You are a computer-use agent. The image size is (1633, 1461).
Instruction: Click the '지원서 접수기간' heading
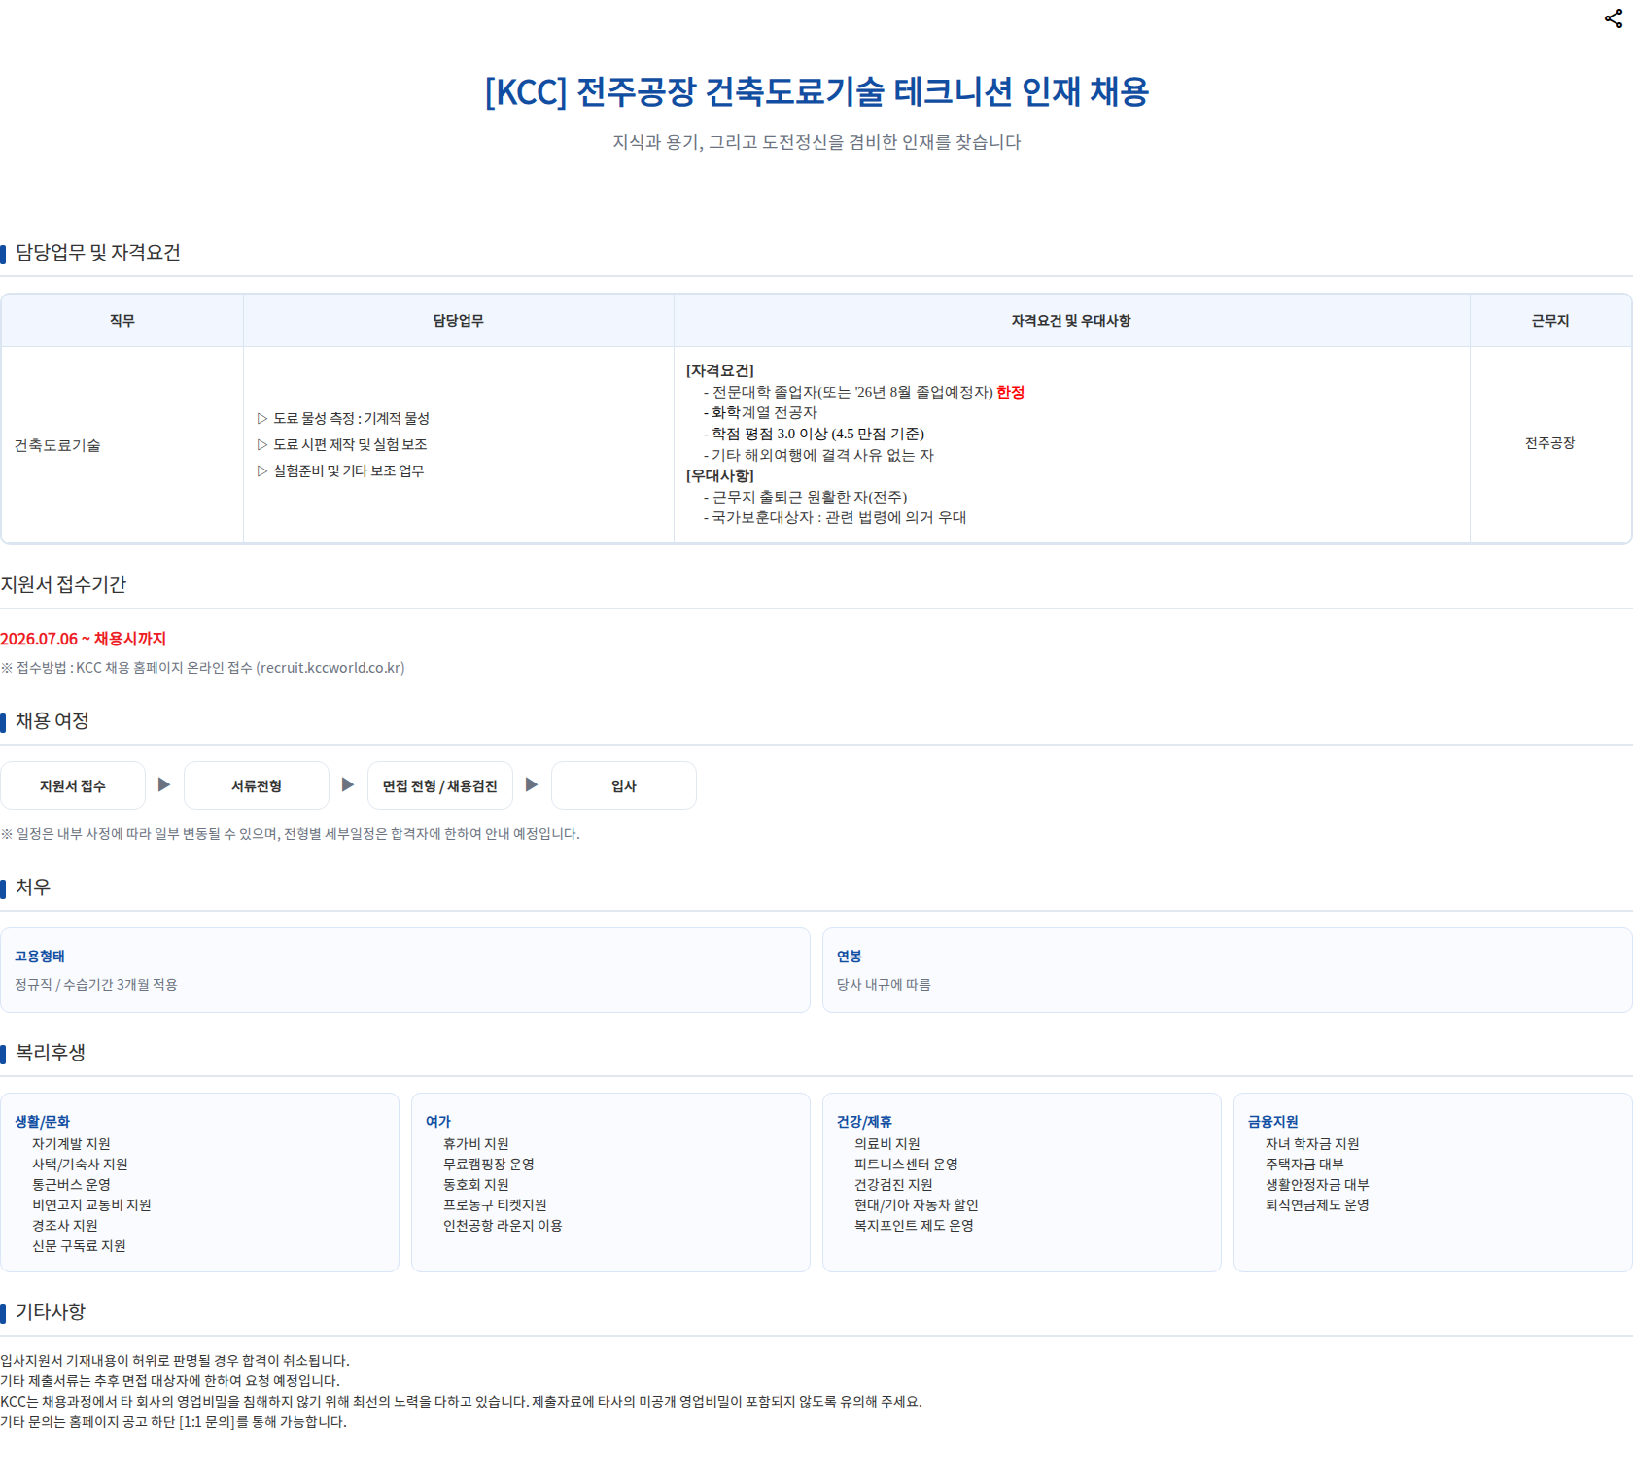tap(63, 585)
